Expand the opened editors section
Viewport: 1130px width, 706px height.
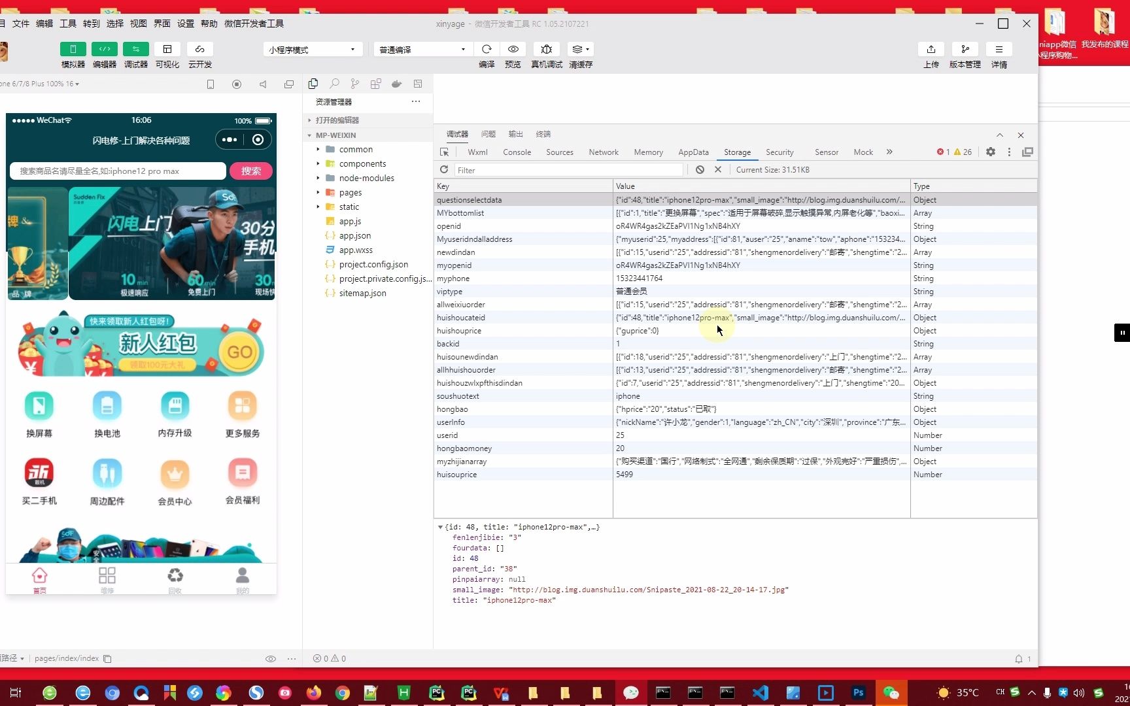(x=337, y=120)
